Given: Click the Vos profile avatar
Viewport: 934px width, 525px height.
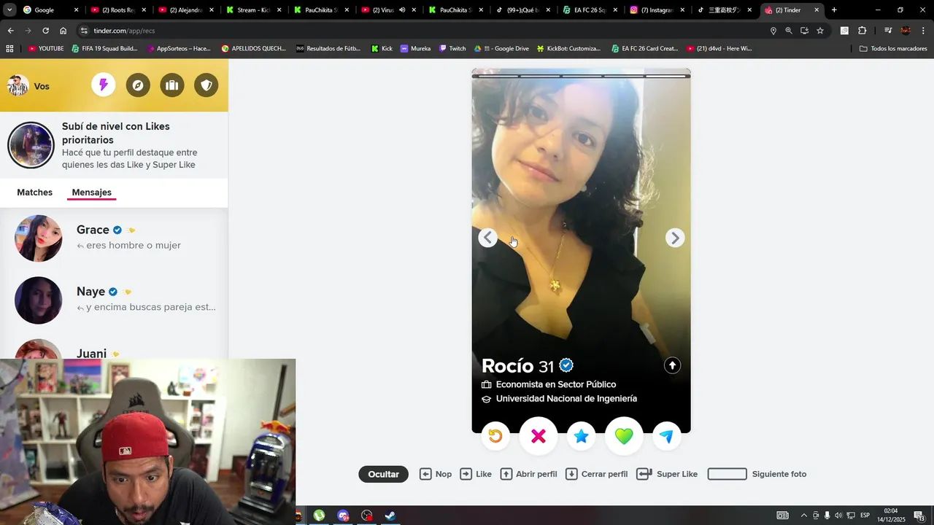Looking at the screenshot, I should pos(18,85).
